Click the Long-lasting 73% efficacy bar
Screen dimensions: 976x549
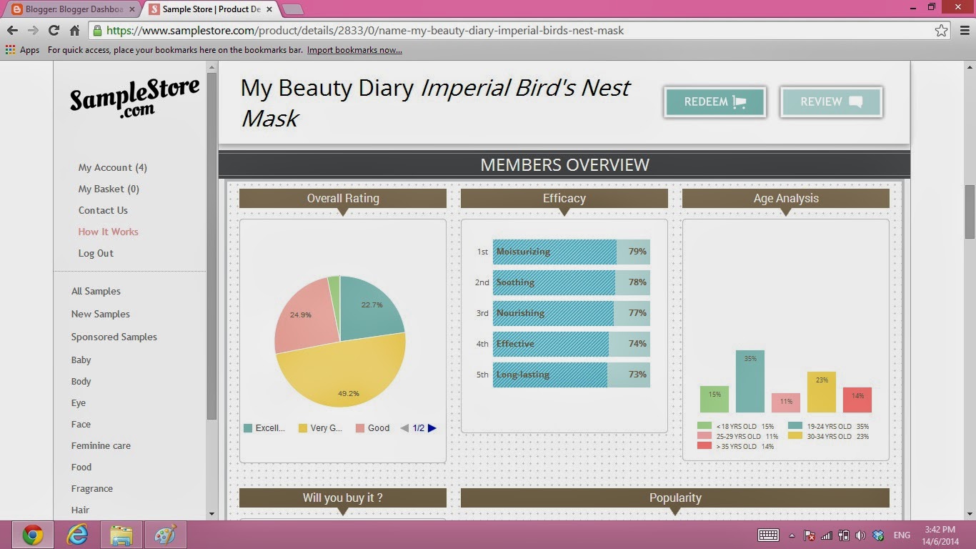click(572, 375)
